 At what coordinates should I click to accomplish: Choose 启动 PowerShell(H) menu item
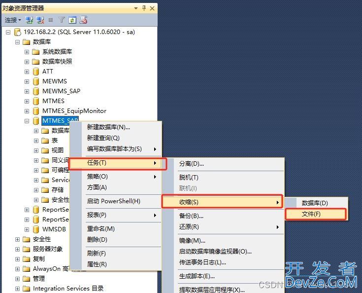pos(115,201)
